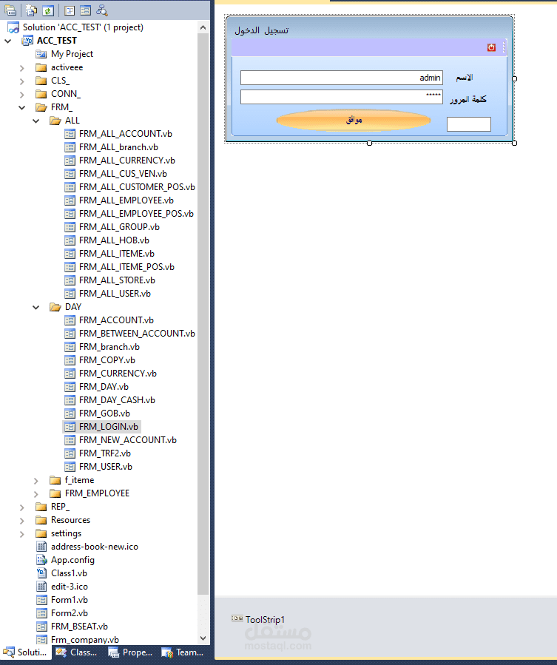Expand the CONN_ folder

(22, 94)
